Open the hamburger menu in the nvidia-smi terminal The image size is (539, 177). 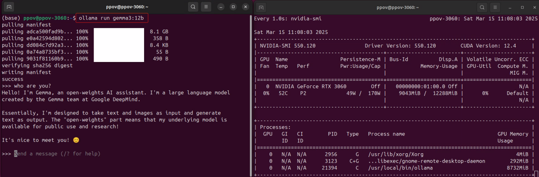coord(495,7)
